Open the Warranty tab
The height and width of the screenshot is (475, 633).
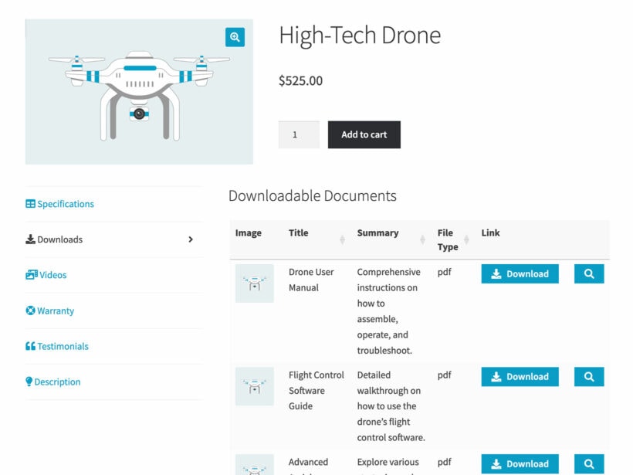point(54,310)
